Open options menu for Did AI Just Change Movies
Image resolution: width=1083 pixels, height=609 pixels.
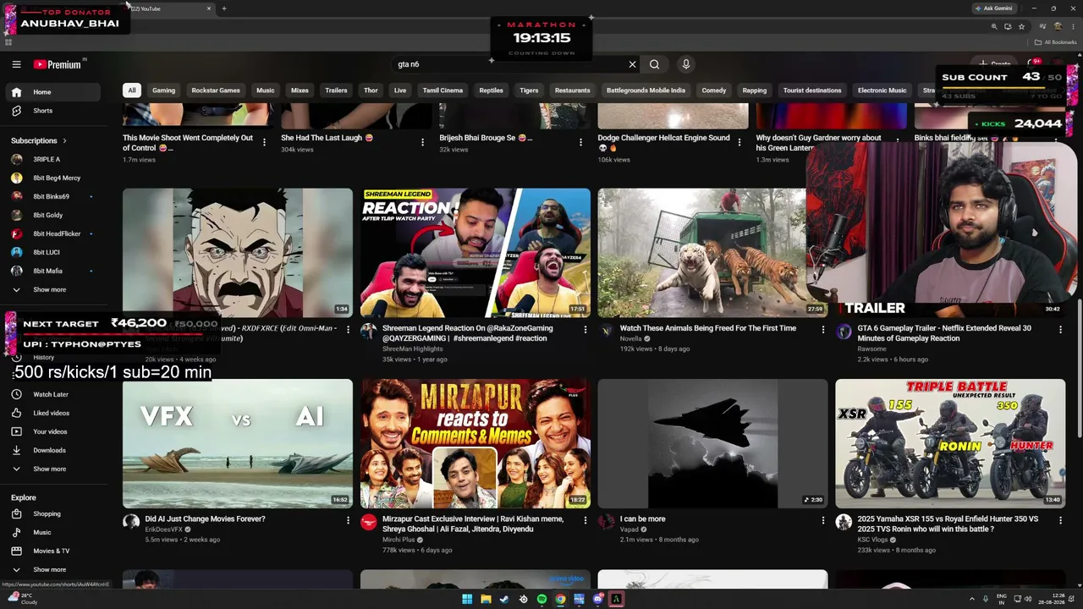[x=348, y=520]
